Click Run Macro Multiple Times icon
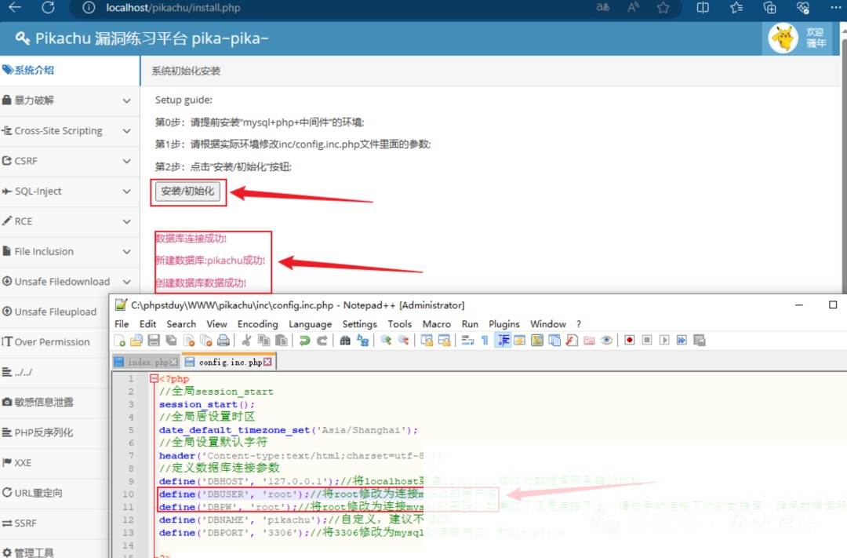 682,340
